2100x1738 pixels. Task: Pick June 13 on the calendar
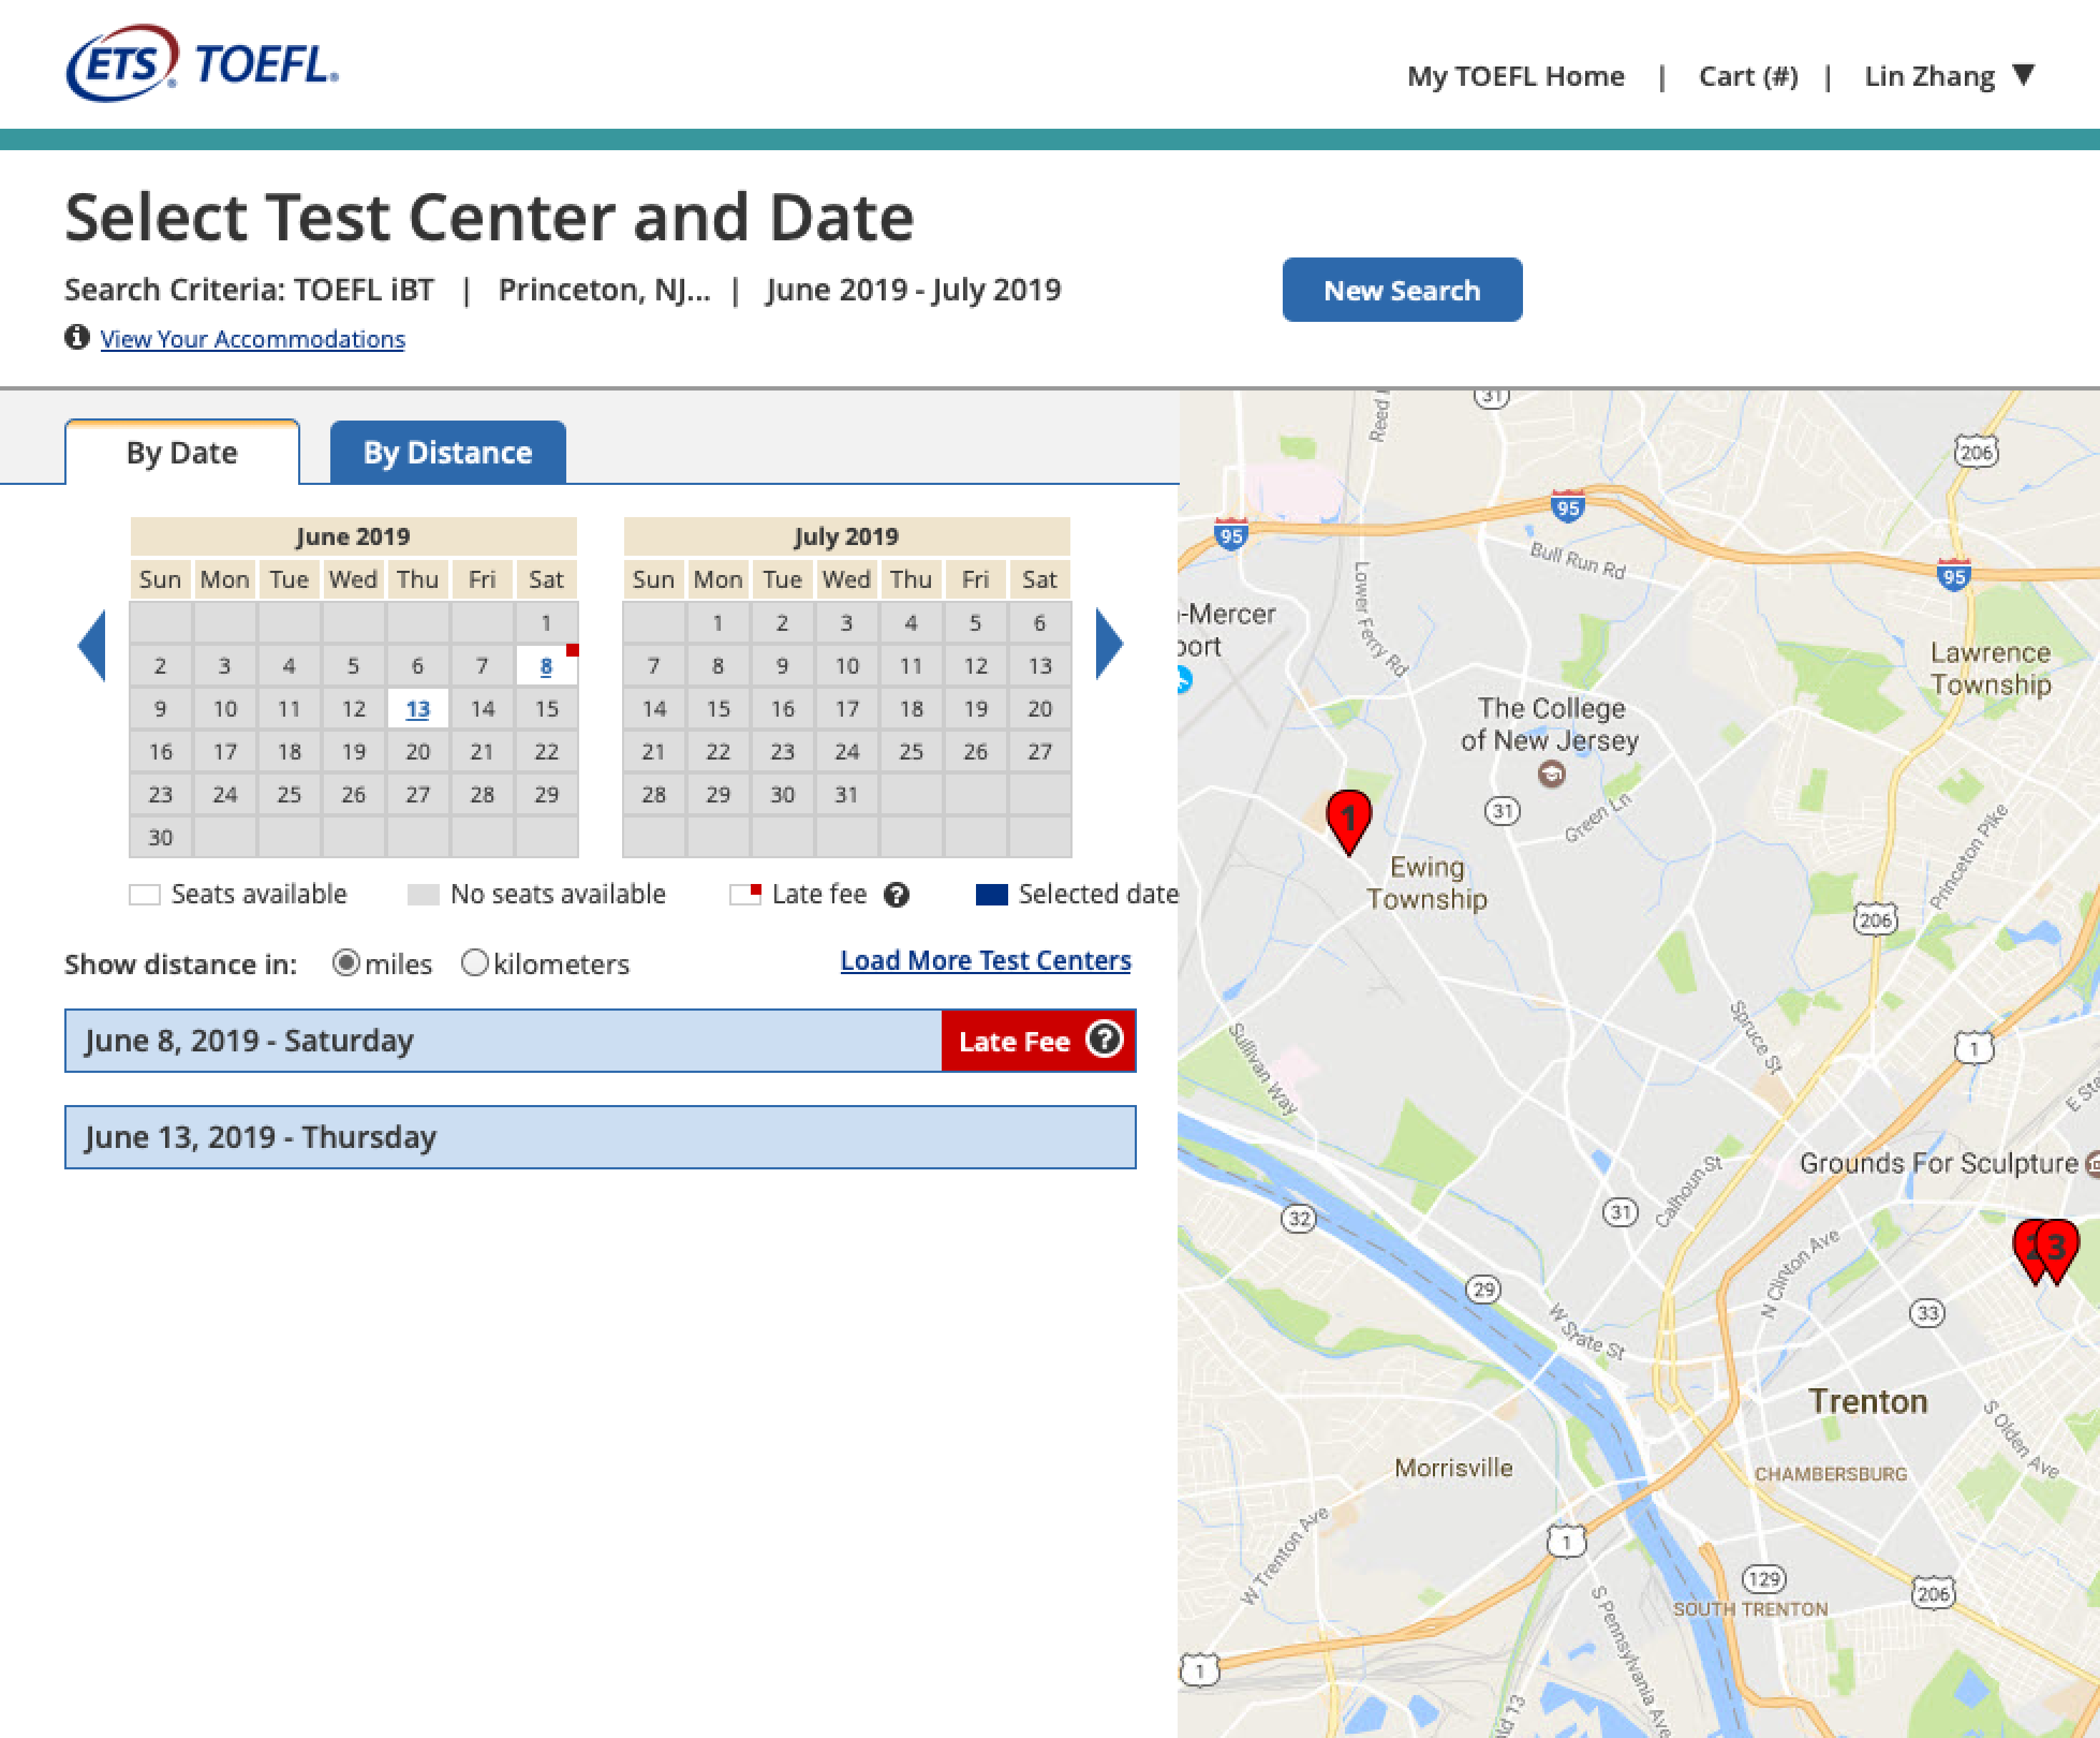pos(417,710)
